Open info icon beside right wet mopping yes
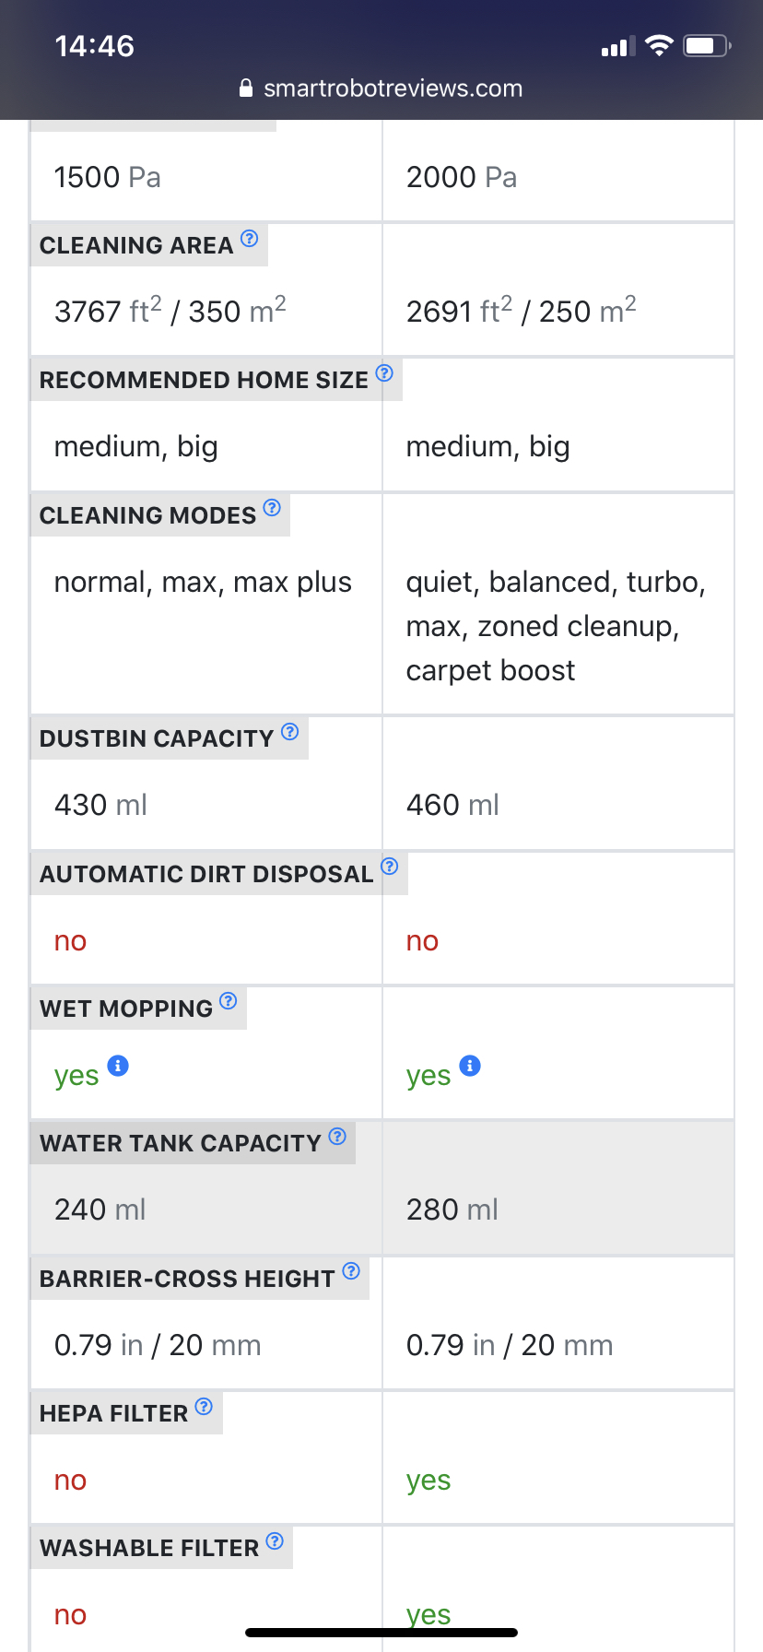 point(470,1066)
